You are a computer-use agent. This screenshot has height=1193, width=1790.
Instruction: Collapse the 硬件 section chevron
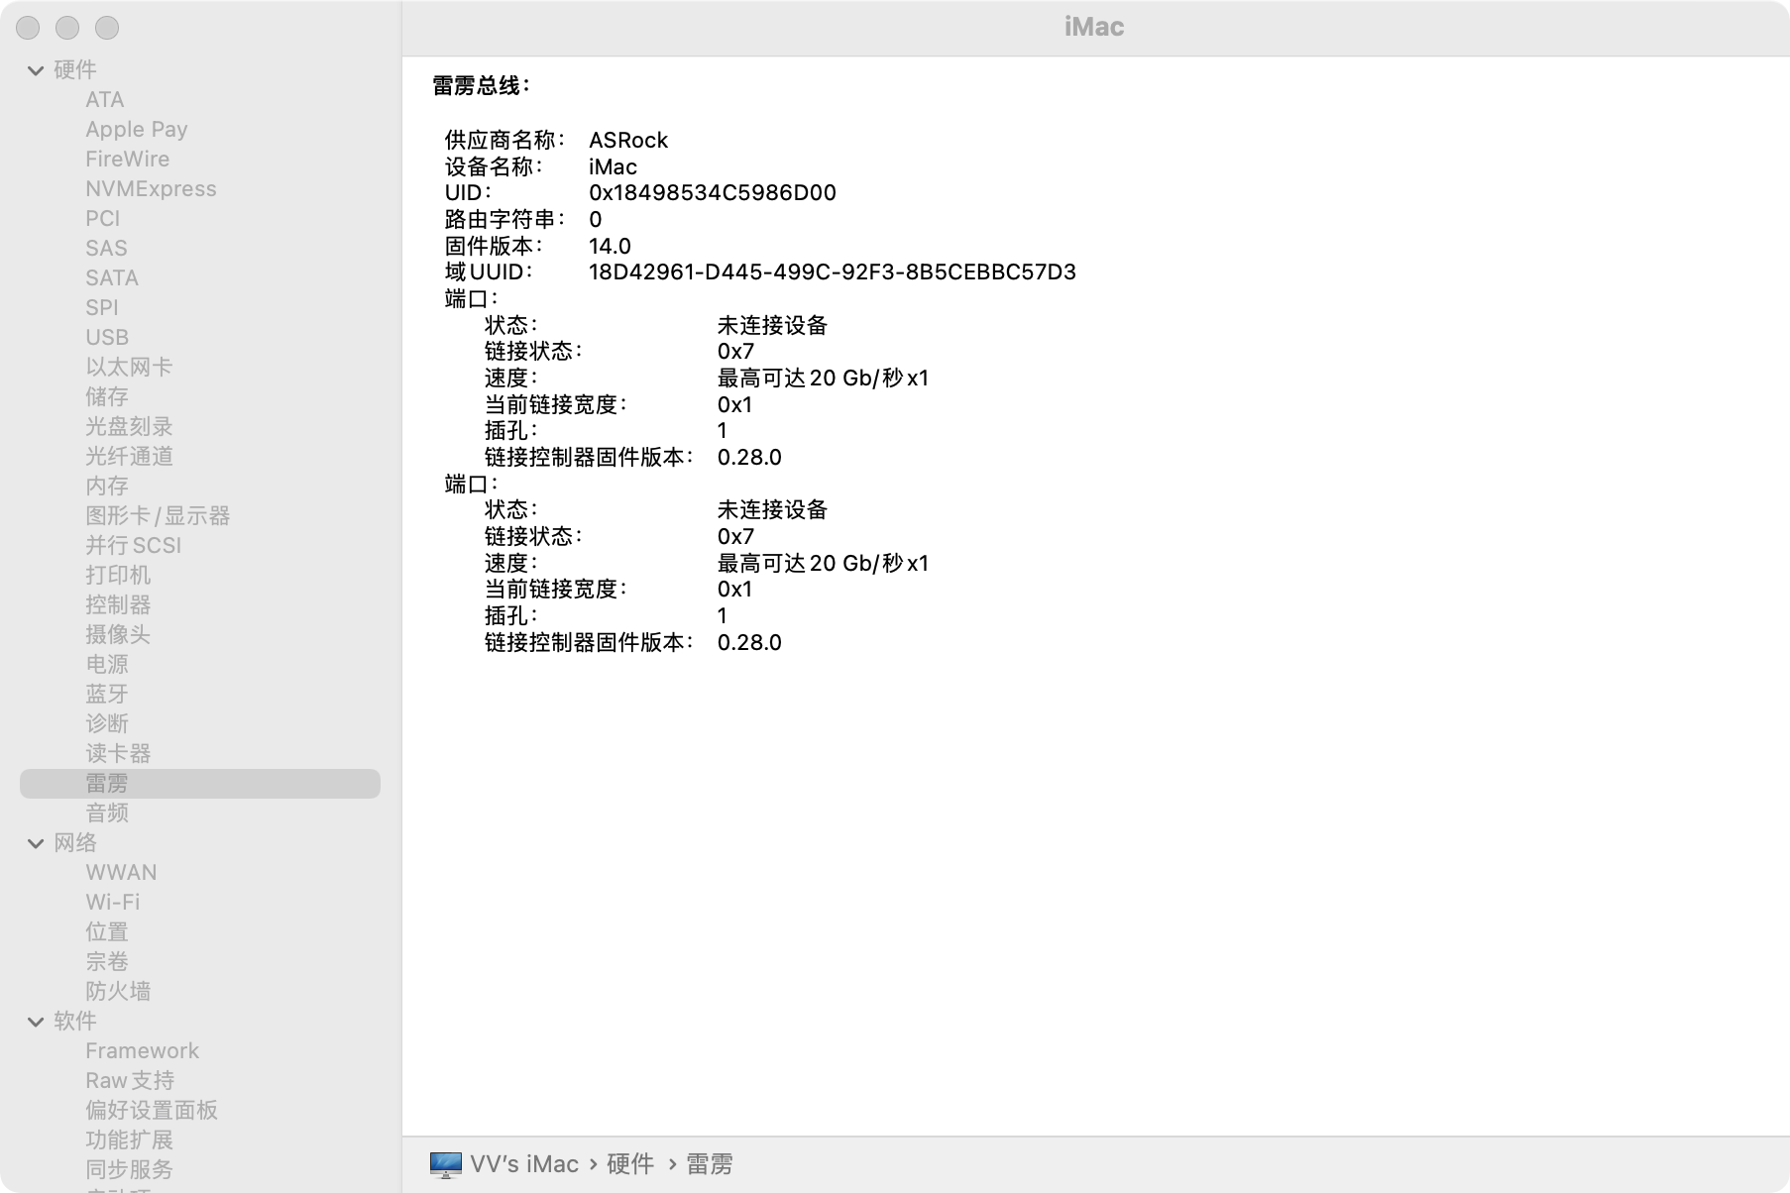point(36,70)
